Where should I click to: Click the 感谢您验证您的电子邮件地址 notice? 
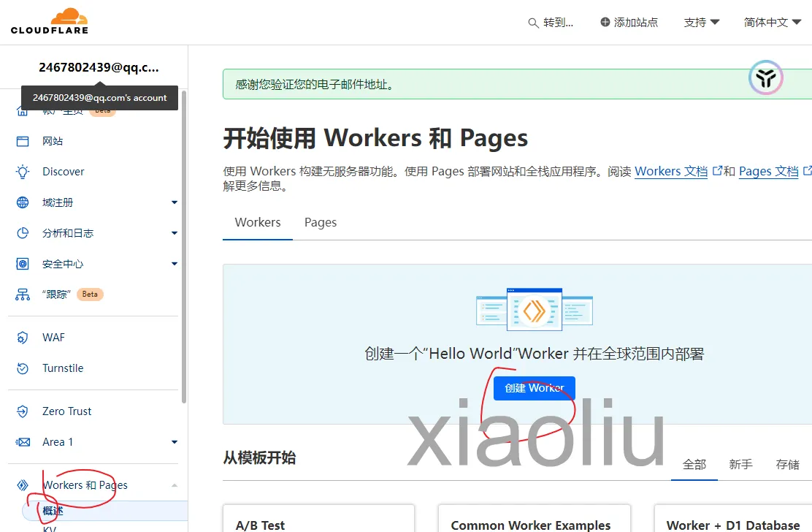coord(517,84)
